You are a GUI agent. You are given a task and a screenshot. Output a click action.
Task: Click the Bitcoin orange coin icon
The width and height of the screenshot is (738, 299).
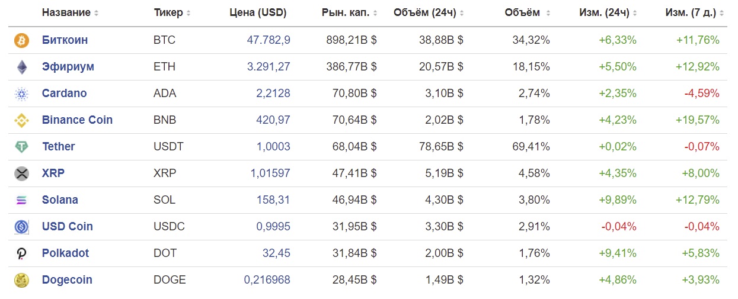click(x=21, y=40)
